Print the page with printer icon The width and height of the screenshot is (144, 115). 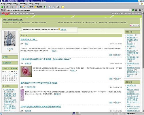[54, 7]
